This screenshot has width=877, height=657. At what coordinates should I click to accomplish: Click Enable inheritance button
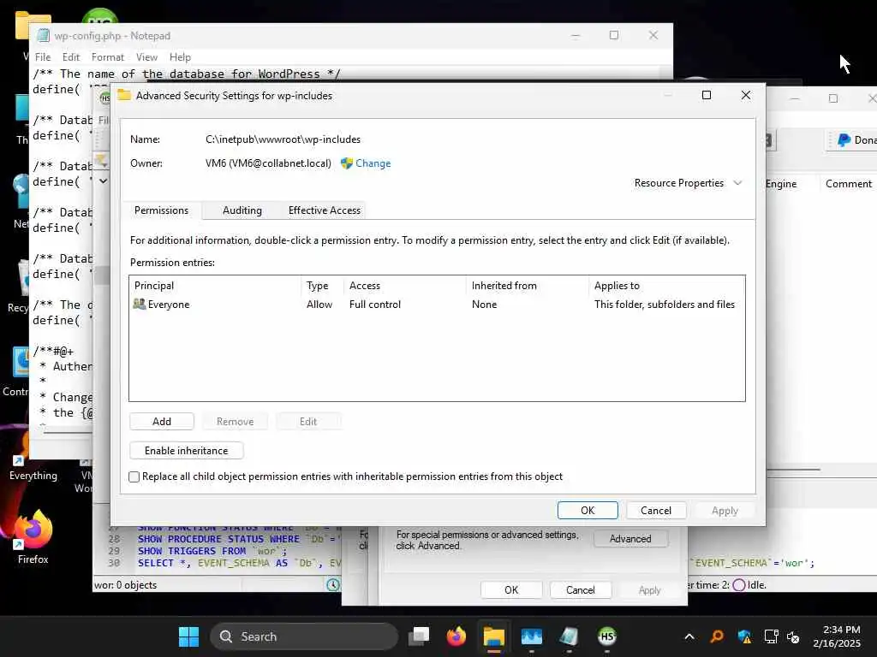[x=186, y=450]
